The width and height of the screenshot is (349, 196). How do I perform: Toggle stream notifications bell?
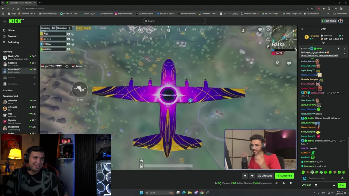coord(245,176)
